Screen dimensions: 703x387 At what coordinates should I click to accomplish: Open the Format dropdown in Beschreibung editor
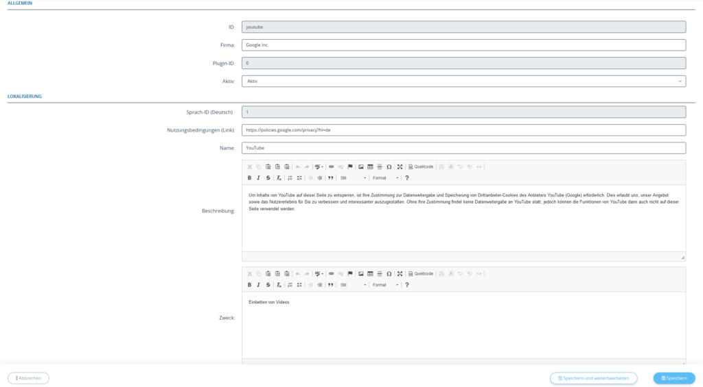(385, 178)
